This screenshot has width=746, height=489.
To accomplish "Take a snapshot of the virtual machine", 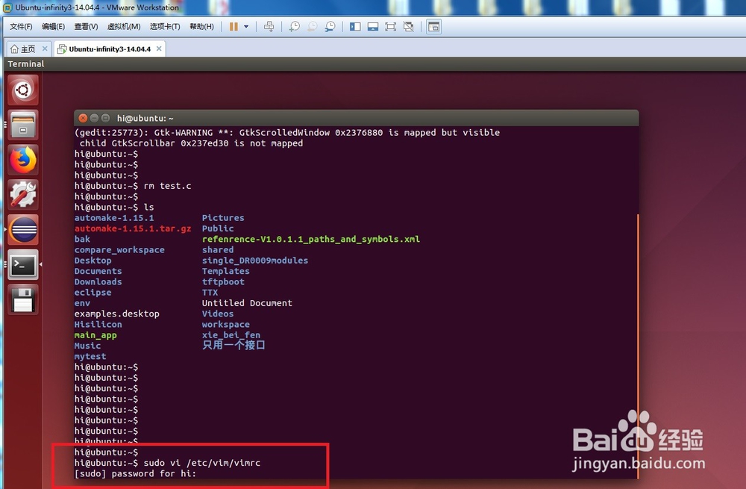I will click(295, 27).
